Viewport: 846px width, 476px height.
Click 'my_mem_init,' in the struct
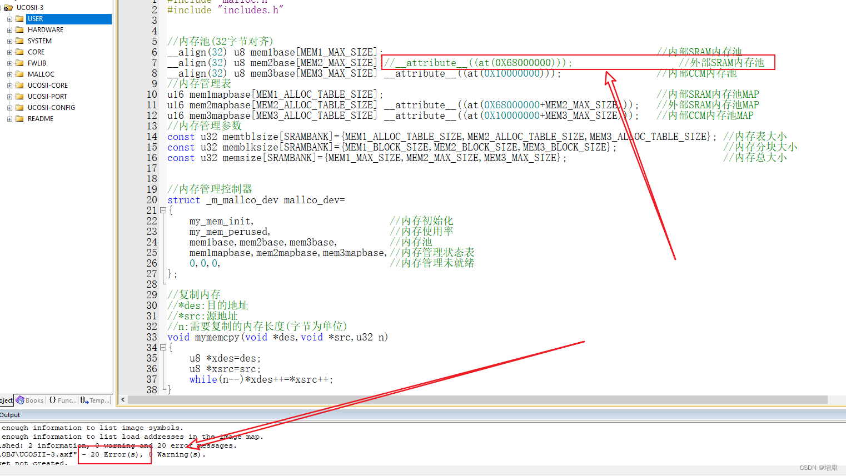click(x=221, y=221)
